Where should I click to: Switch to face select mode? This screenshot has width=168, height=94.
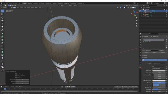coord(15,8)
